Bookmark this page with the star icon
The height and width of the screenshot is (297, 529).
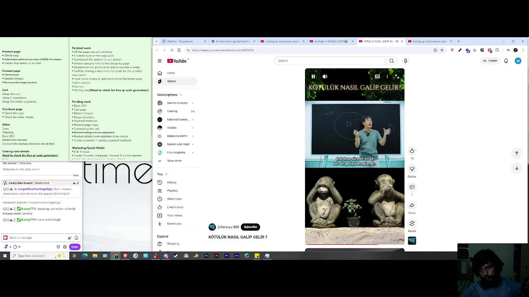pos(442,50)
